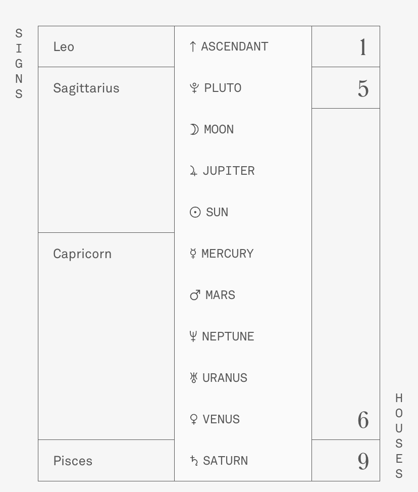Click the Pluto planet symbol
The width and height of the screenshot is (418, 492).
(x=194, y=88)
